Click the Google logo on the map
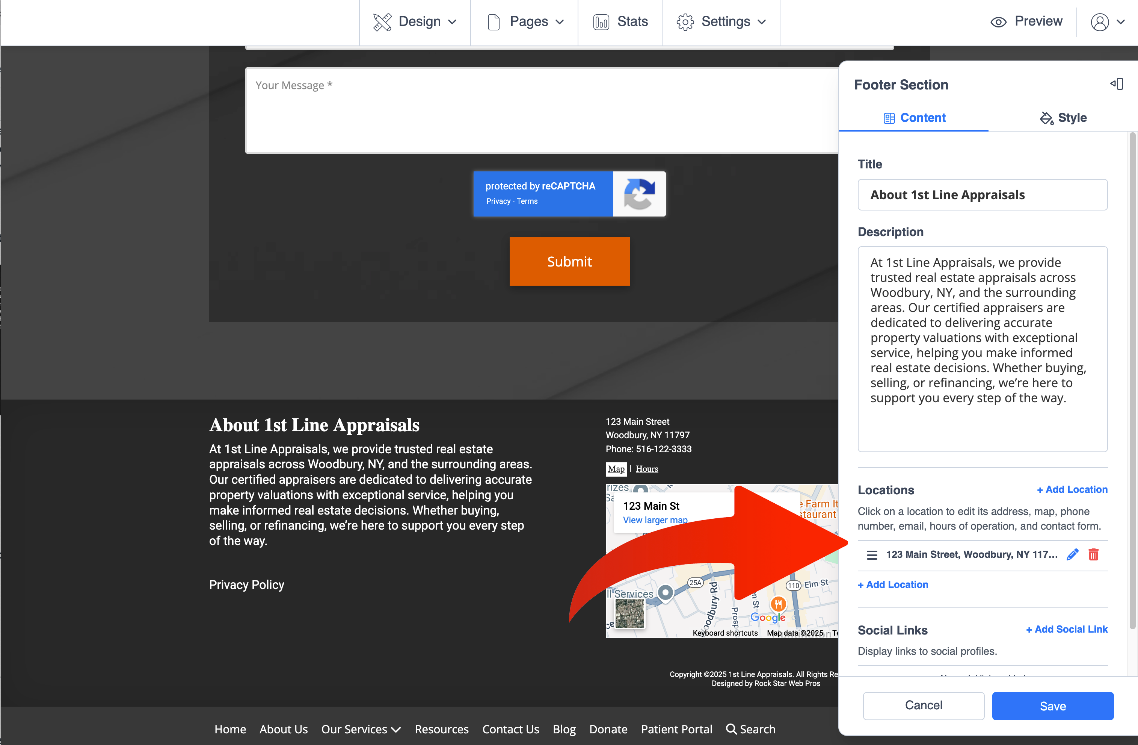 (x=767, y=618)
